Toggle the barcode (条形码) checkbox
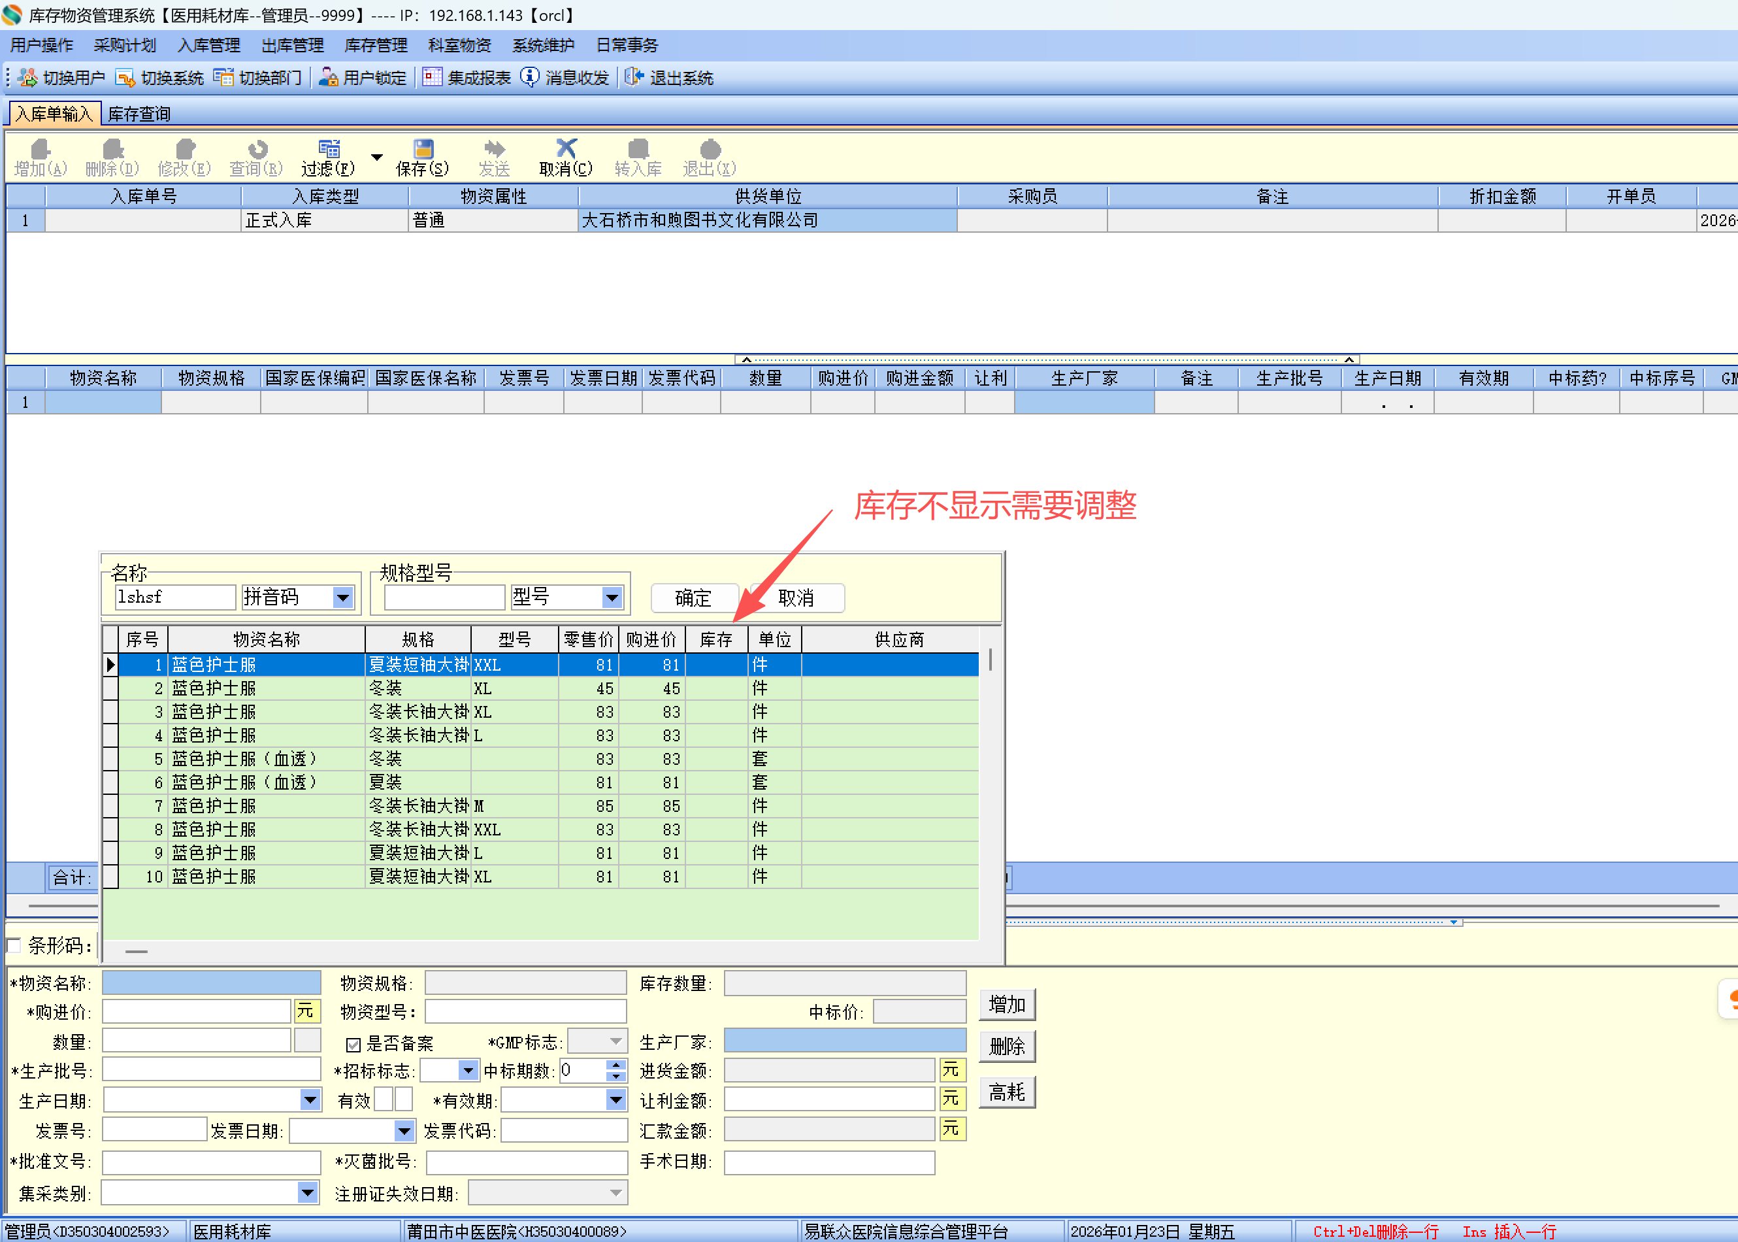Viewport: 1738px width, 1242px height. pyautogui.click(x=14, y=945)
